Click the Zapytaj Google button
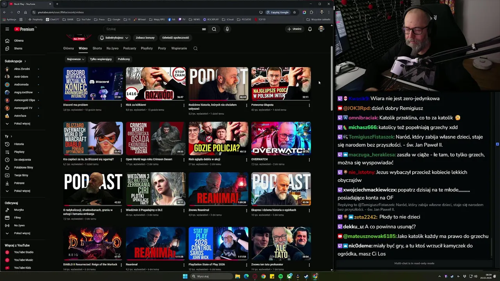The image size is (500, 281). [278, 12]
